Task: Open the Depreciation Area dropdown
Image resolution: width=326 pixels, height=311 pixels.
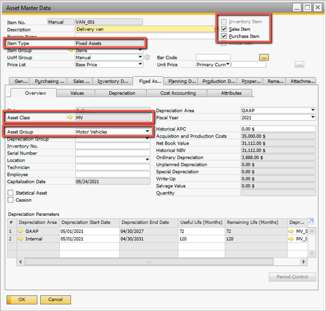Action: click(313, 110)
